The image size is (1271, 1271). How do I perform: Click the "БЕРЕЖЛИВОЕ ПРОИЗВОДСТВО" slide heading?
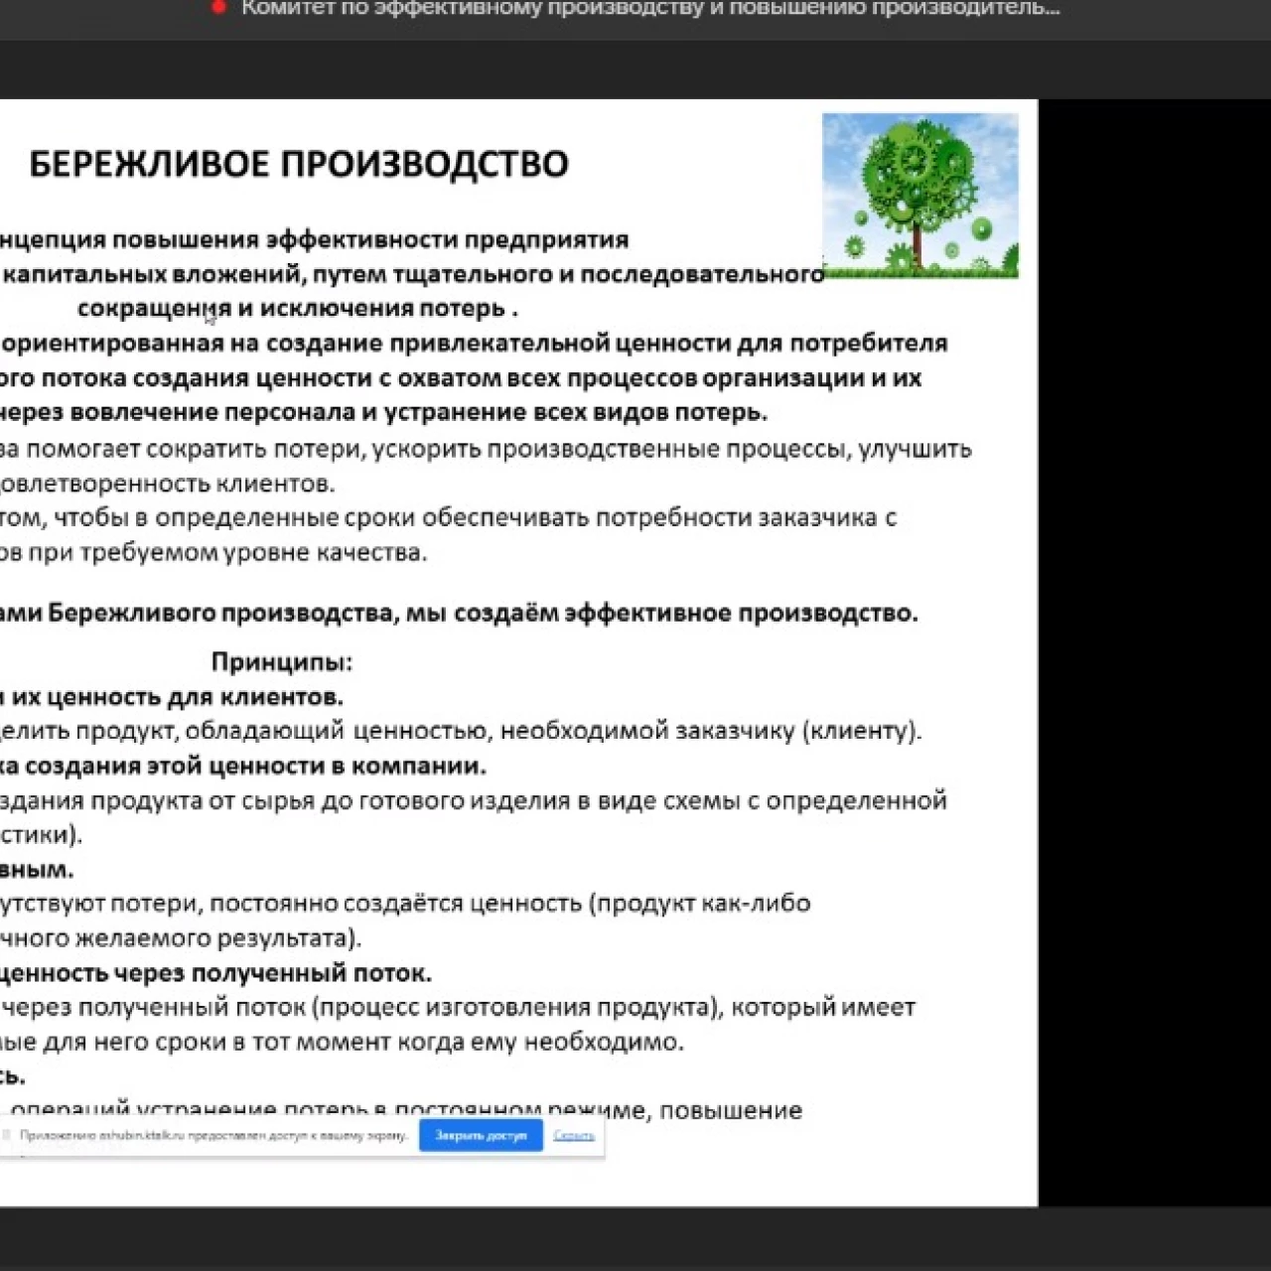[299, 164]
